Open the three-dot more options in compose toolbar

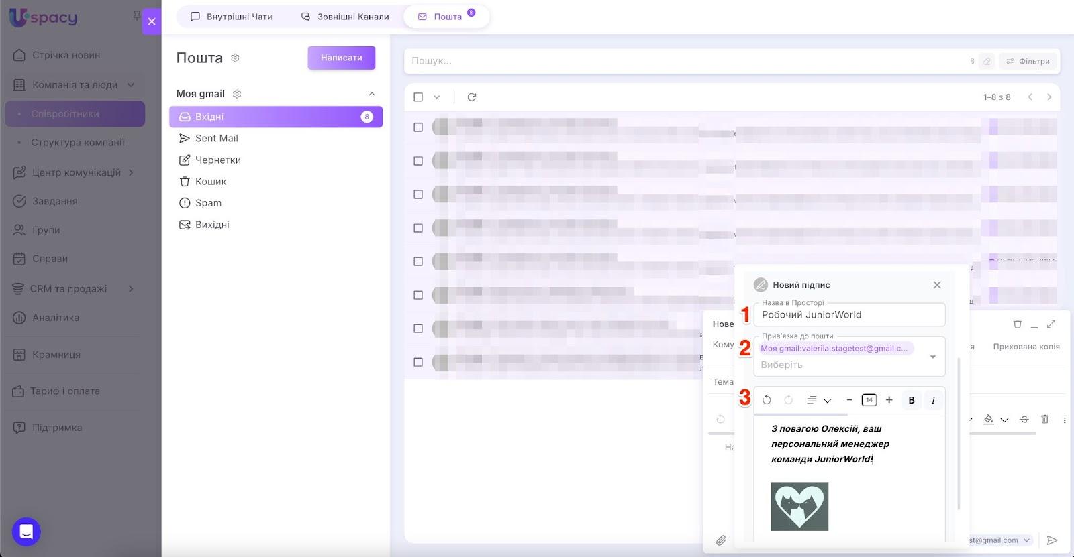point(1065,420)
